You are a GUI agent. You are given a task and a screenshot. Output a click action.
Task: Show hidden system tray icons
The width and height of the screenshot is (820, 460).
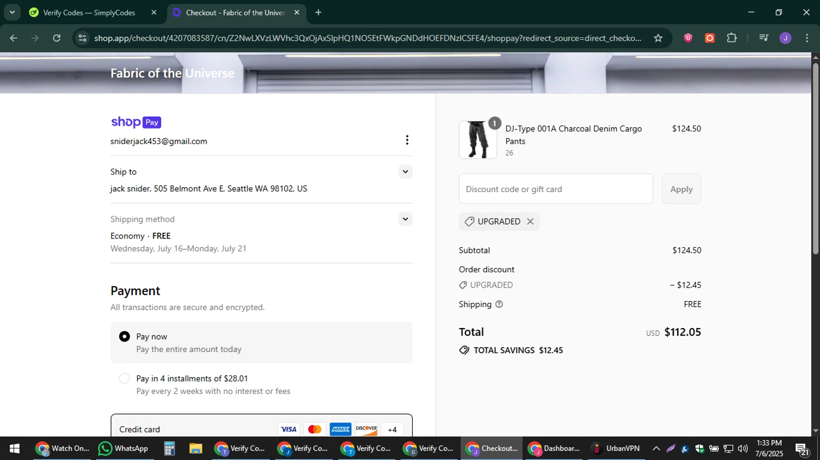[656, 449]
